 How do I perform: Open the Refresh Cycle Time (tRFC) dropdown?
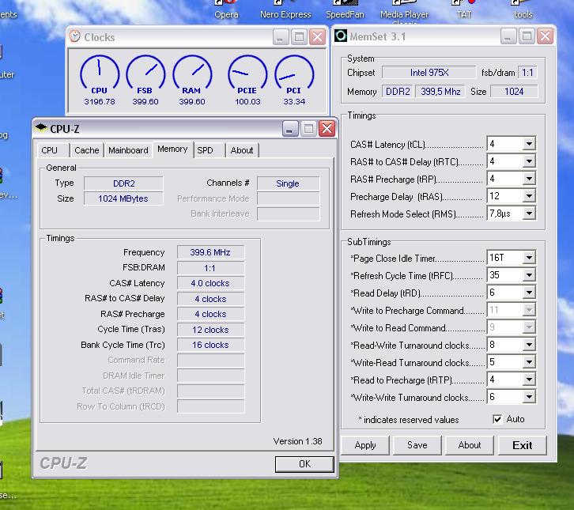tap(530, 275)
